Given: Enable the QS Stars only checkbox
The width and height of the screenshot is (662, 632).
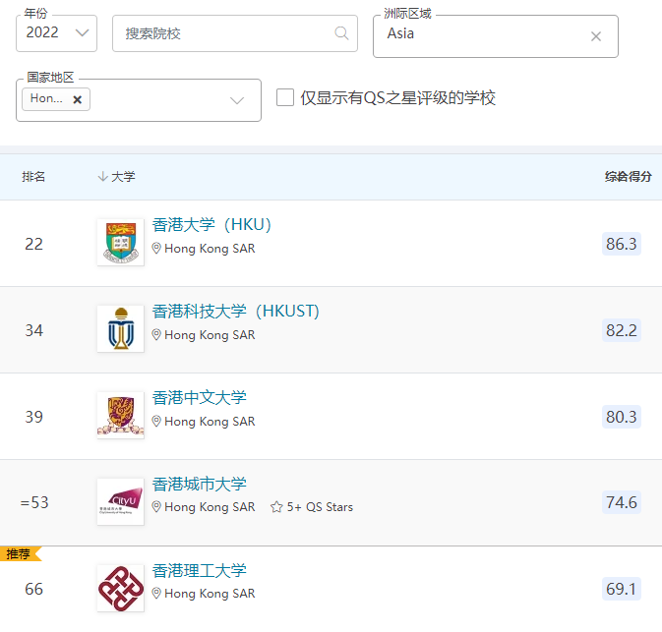Looking at the screenshot, I should (285, 98).
